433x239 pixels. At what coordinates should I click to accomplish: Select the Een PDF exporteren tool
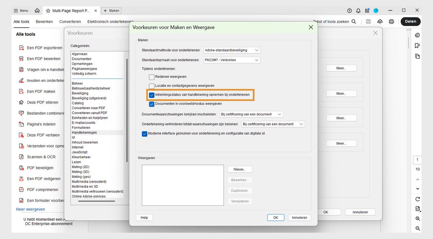(x=41, y=48)
